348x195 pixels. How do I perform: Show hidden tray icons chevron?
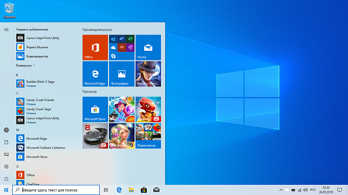pos(281,190)
